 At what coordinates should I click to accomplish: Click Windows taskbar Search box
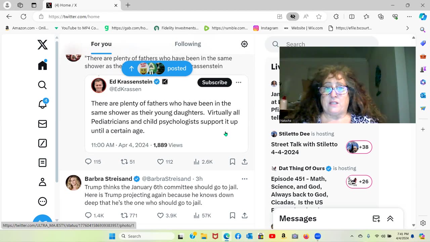(147, 236)
